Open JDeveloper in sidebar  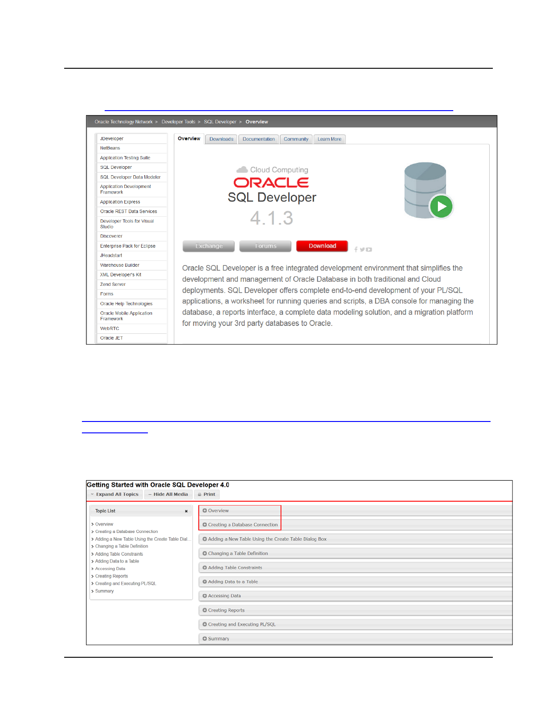132,139
